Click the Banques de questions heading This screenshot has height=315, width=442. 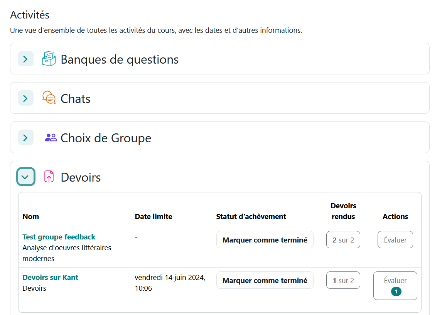pyautogui.click(x=120, y=59)
